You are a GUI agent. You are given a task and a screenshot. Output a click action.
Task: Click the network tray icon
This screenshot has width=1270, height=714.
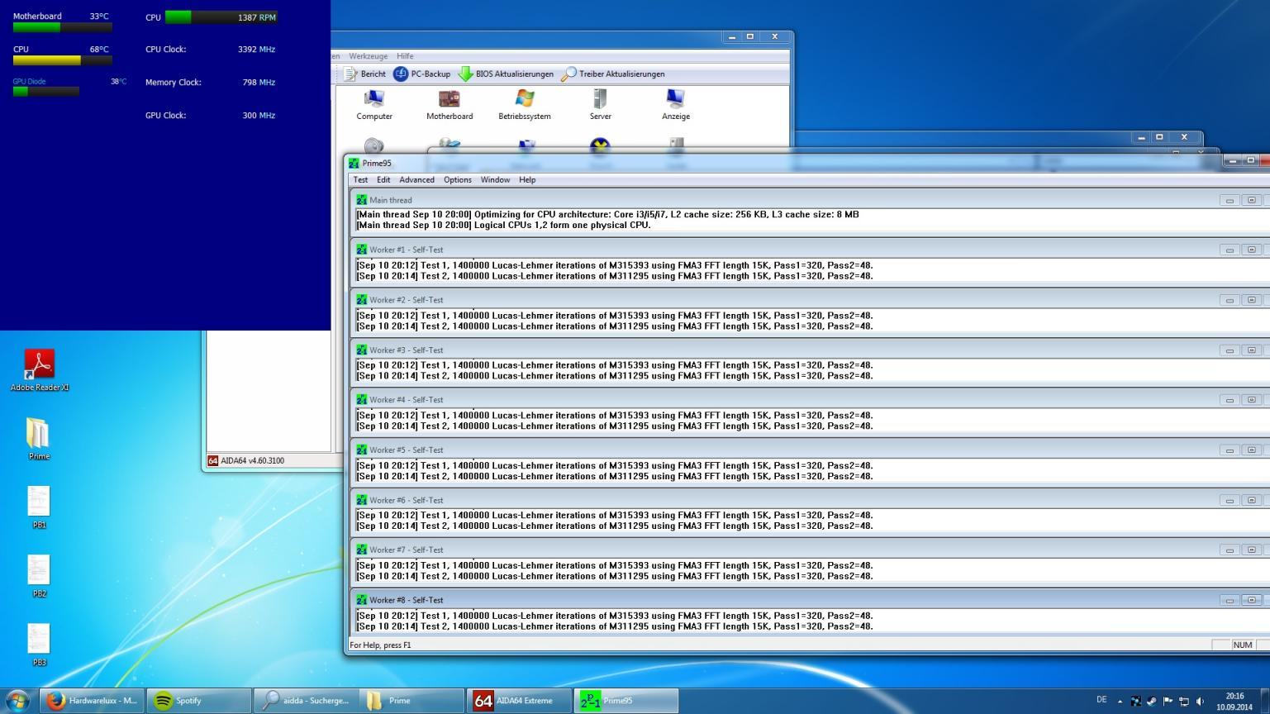1183,701
